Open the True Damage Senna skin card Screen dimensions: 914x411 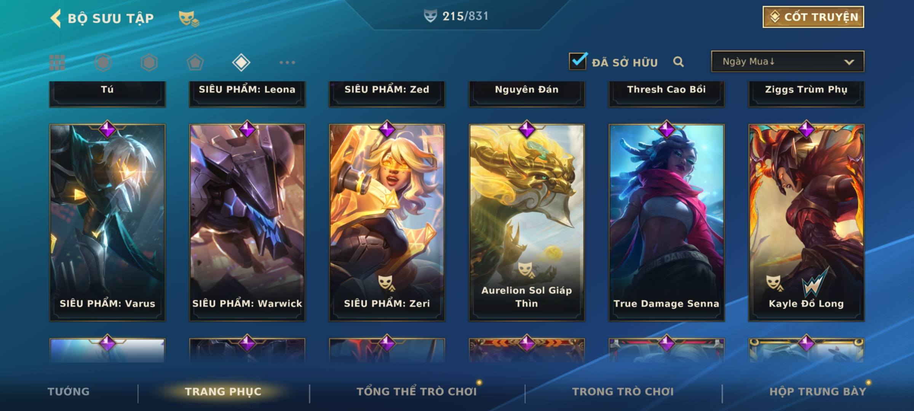click(666, 223)
